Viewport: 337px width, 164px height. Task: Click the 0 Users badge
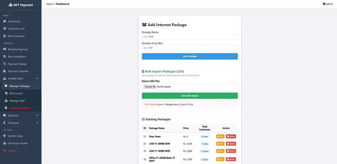tap(205, 136)
